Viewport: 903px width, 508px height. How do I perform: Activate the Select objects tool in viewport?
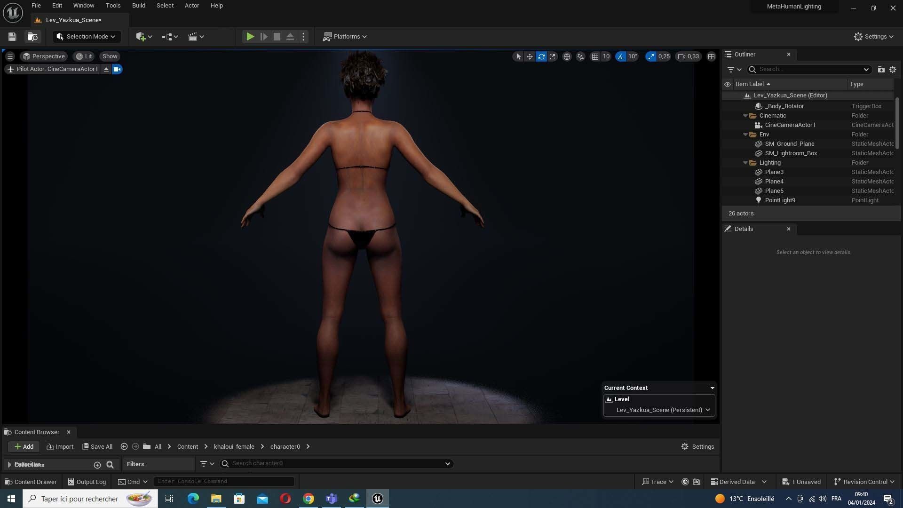(518, 56)
